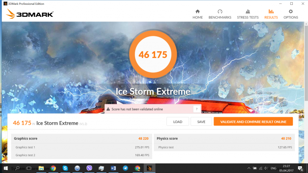This screenshot has width=308, height=173.
Task: Go to the HOME tab
Action: click(x=198, y=14)
